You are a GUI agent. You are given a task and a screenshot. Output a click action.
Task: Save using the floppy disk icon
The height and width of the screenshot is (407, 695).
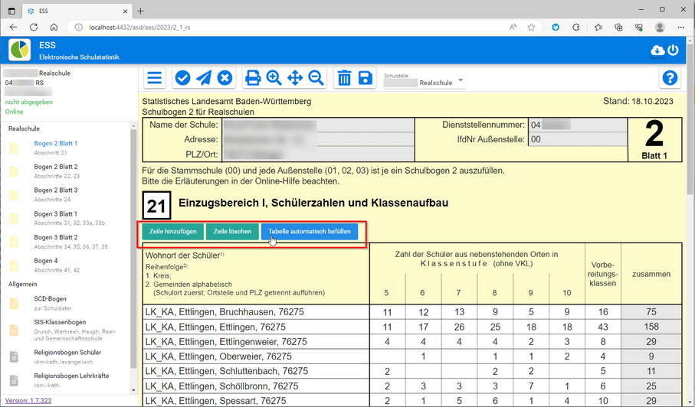point(365,78)
